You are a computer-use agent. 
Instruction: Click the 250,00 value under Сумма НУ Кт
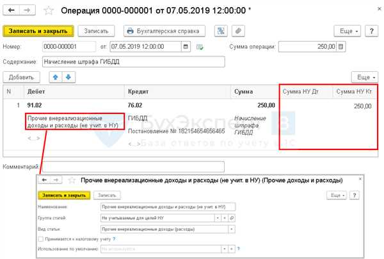coord(363,106)
